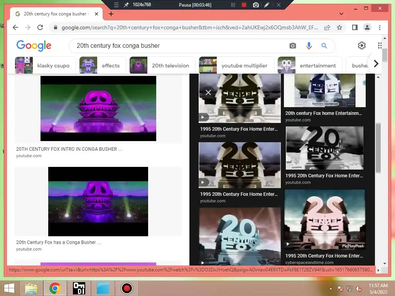Select the entertainment filter chip

point(310,66)
